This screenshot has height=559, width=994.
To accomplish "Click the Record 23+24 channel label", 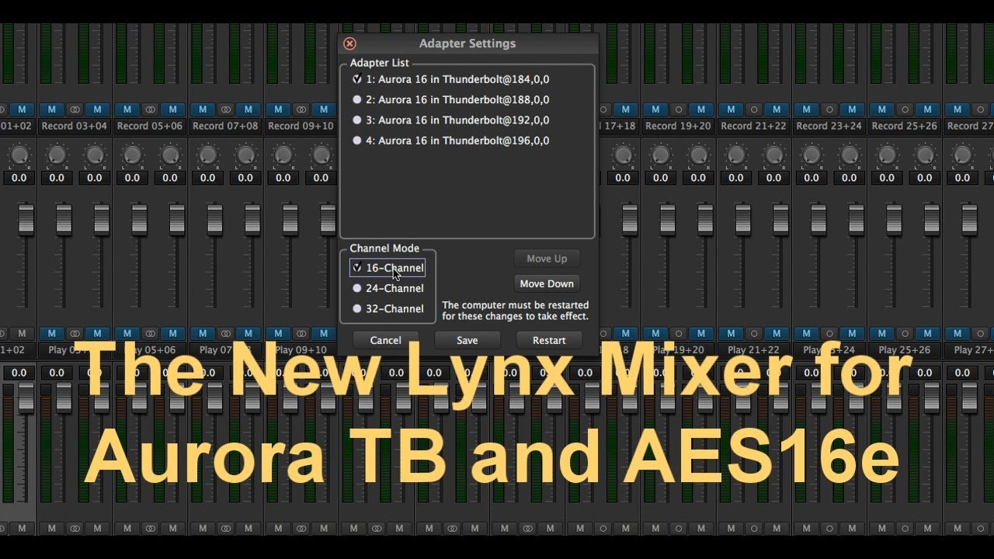I will pos(829,126).
